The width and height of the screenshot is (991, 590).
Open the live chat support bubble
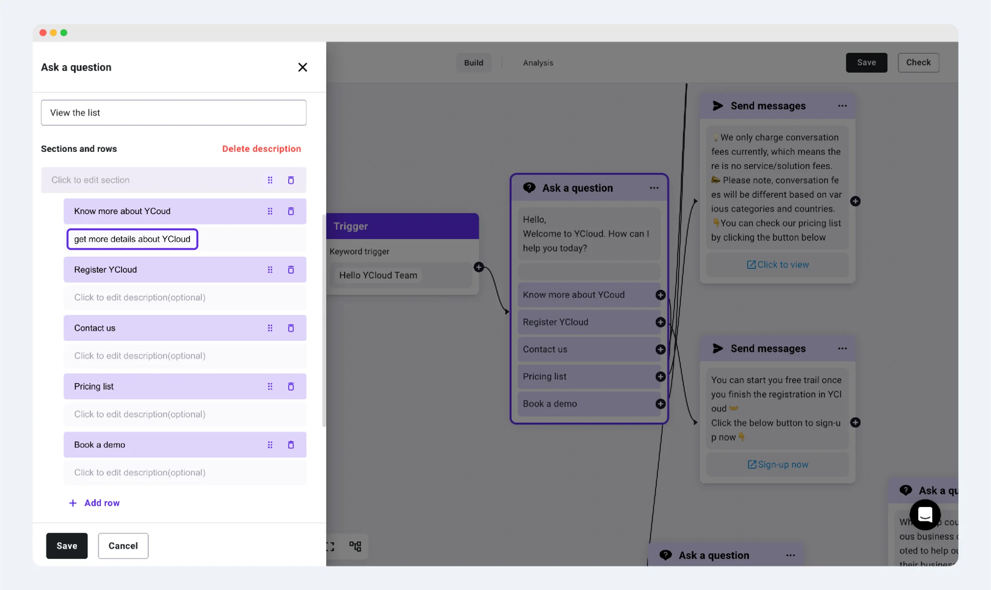pyautogui.click(x=925, y=514)
